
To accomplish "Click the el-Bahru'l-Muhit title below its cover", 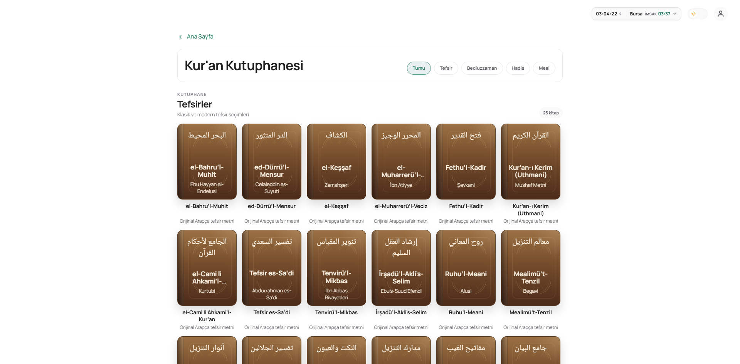I will coord(207,206).
